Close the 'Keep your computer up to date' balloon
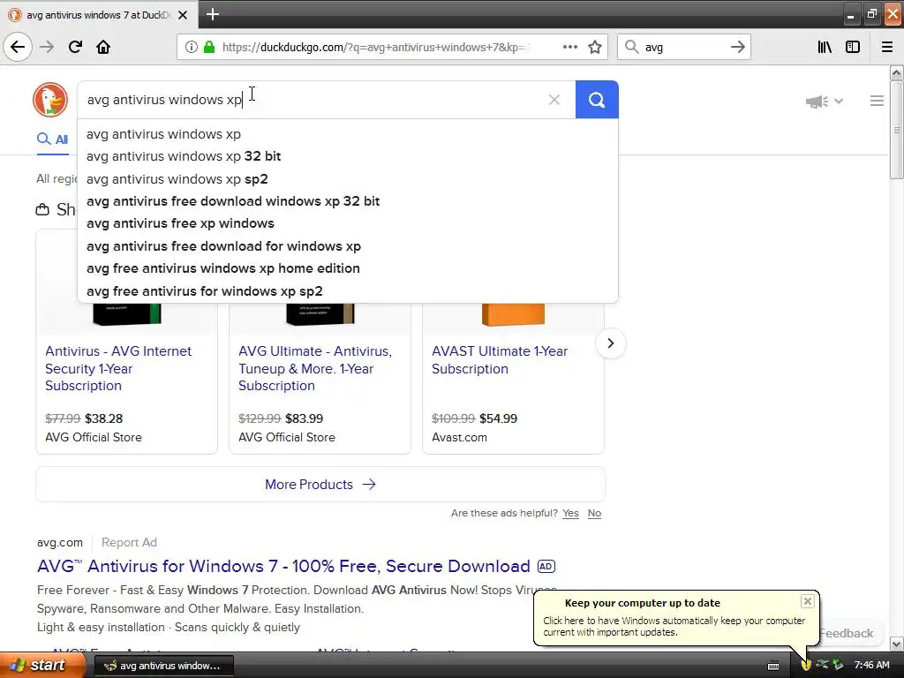The height and width of the screenshot is (678, 904). point(807,601)
